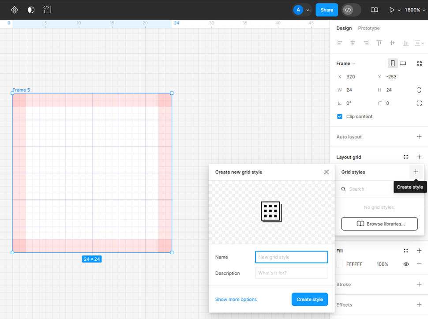Screen dimensions: 428x319
Task: Click Show more options link
Action: click(x=236, y=299)
